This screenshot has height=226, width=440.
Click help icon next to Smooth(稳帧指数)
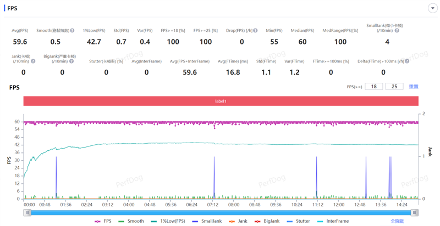tap(73, 31)
